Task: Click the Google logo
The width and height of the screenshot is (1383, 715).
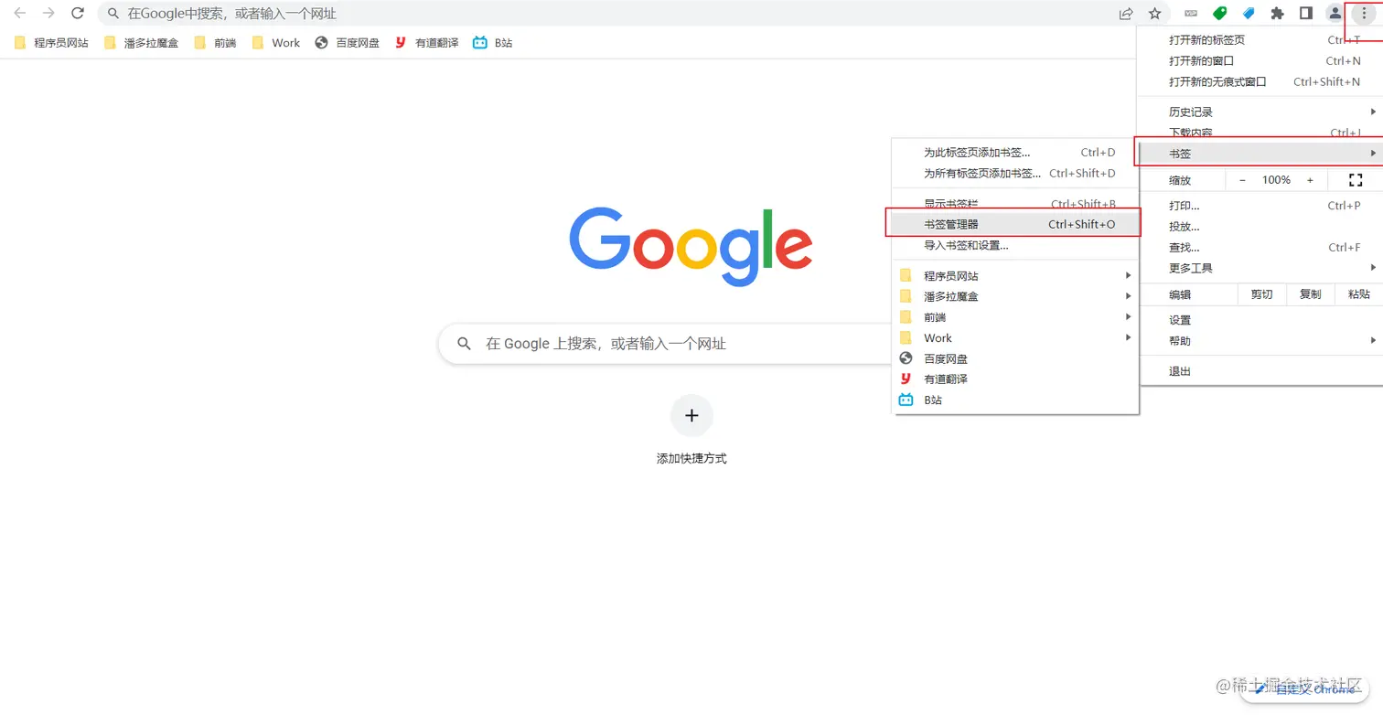Action: [x=691, y=246]
